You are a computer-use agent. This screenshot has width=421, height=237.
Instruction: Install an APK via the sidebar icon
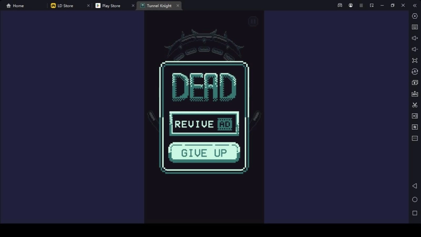(414, 94)
